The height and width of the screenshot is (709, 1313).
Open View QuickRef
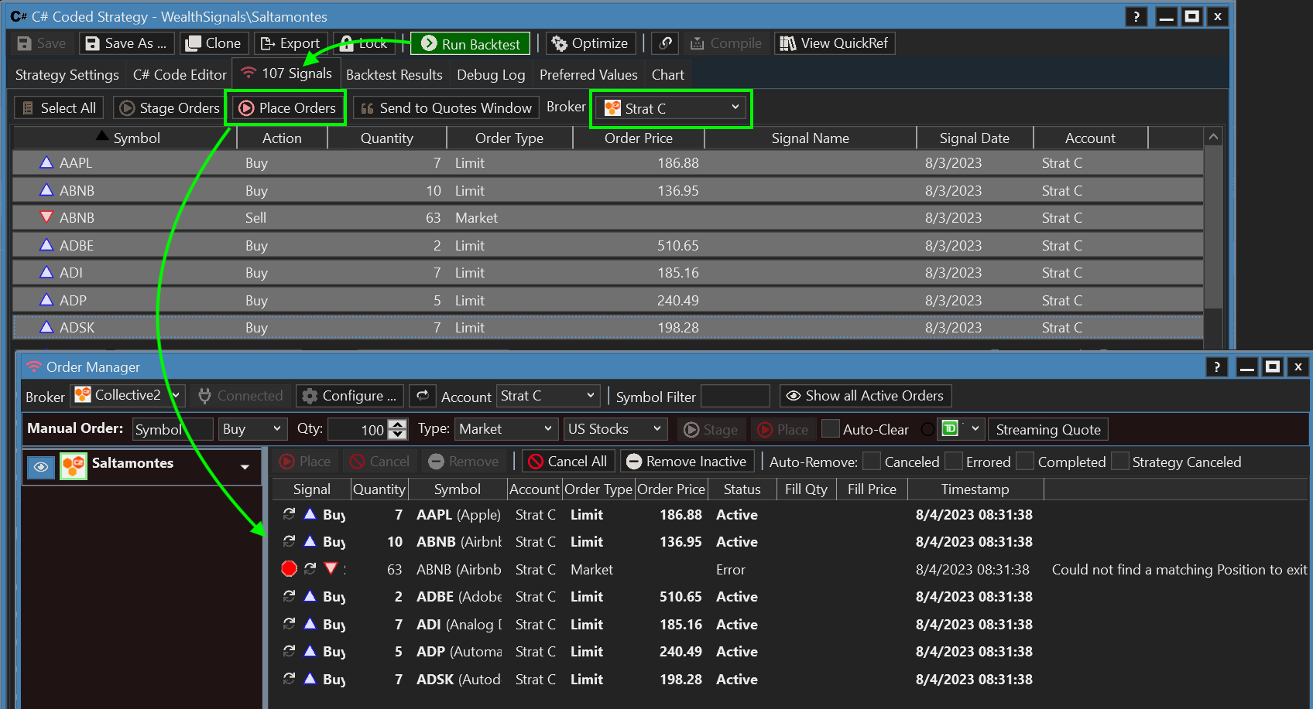[x=834, y=44]
